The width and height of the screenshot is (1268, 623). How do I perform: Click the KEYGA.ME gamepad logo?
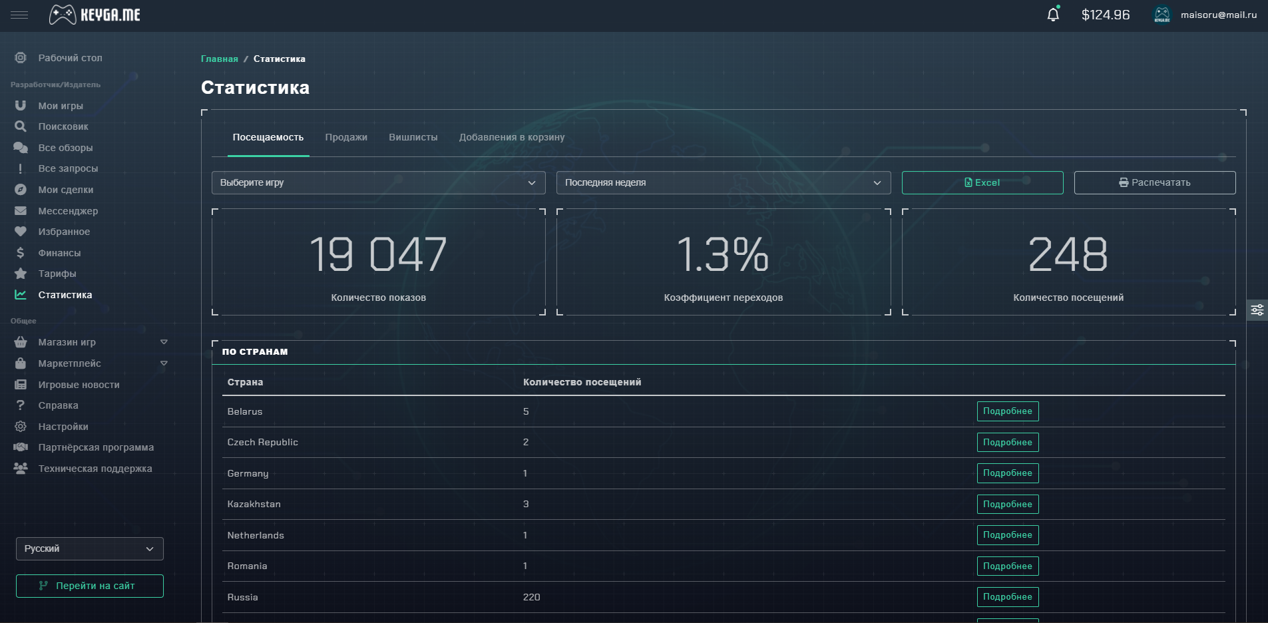click(95, 15)
